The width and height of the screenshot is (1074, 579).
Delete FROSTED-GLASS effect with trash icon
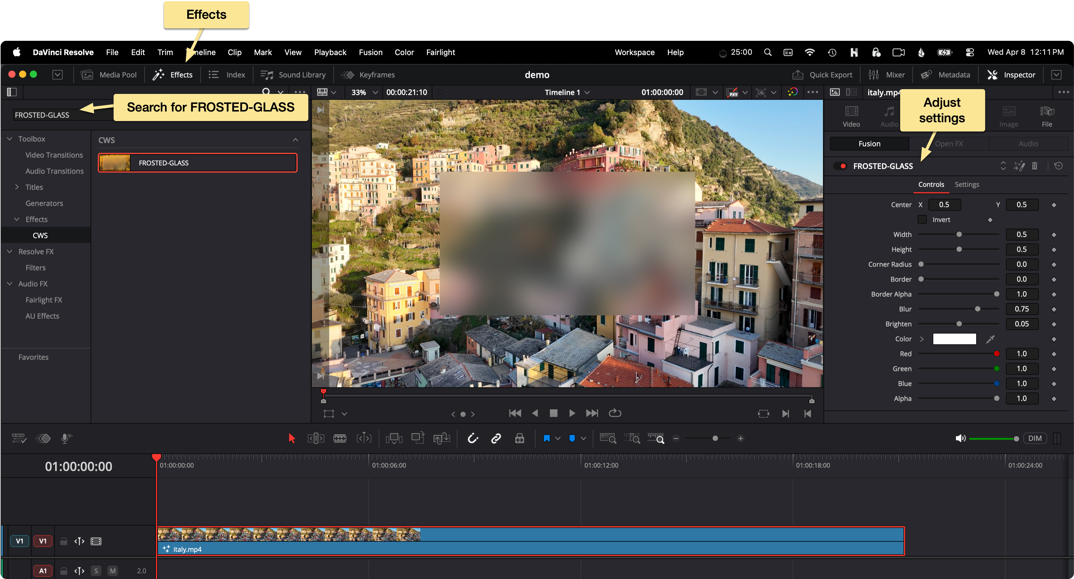tap(1034, 166)
